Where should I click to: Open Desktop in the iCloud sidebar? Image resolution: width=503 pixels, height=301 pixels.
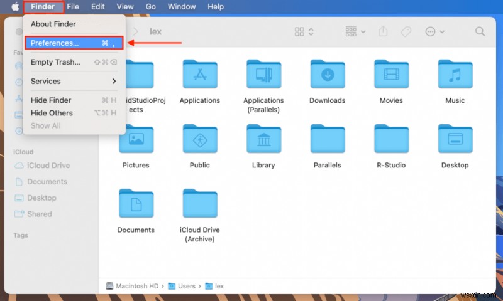coord(36,198)
